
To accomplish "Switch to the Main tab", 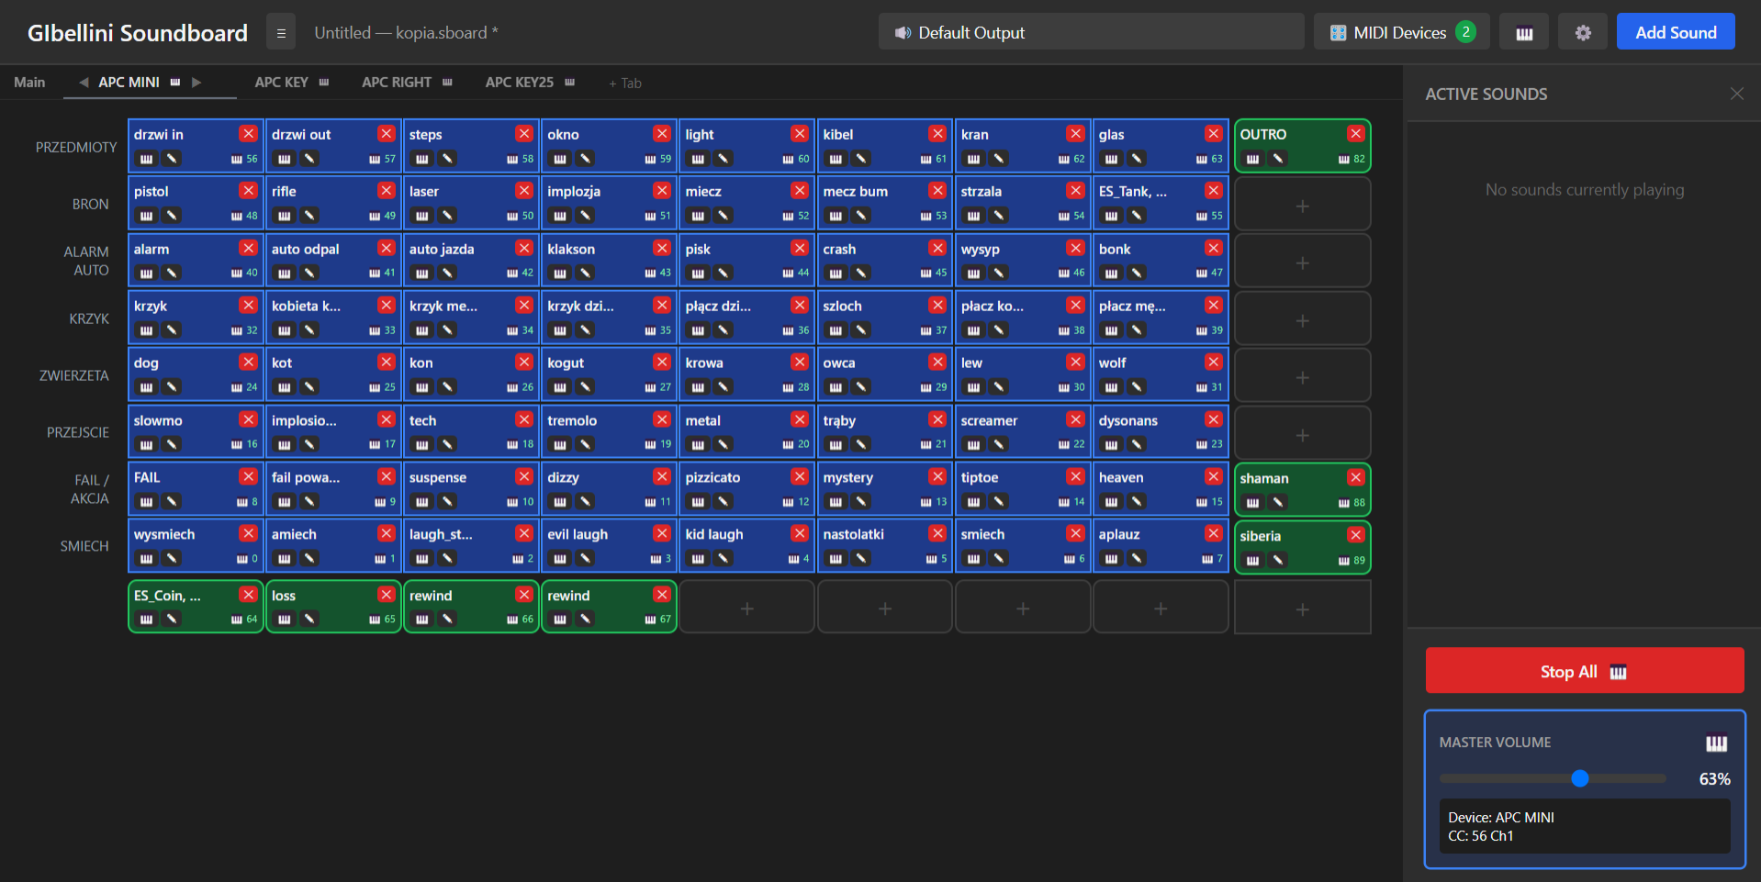I will pyautogui.click(x=29, y=82).
